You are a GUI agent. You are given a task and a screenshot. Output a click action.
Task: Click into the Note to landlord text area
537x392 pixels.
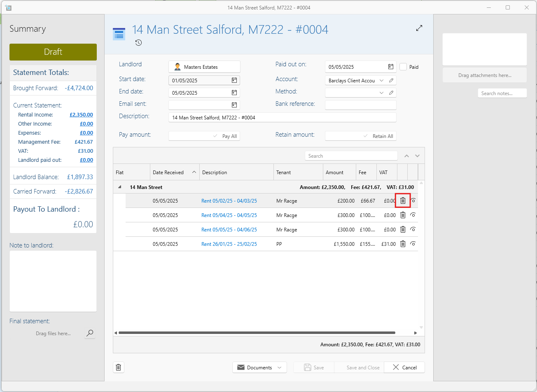tap(53, 281)
